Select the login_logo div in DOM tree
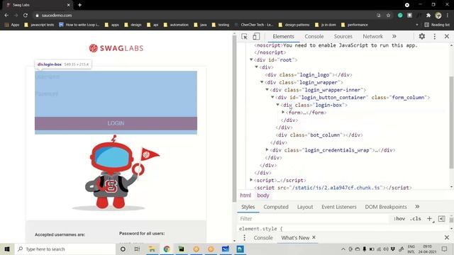Viewport: 454px width, 255px height. coord(309,75)
